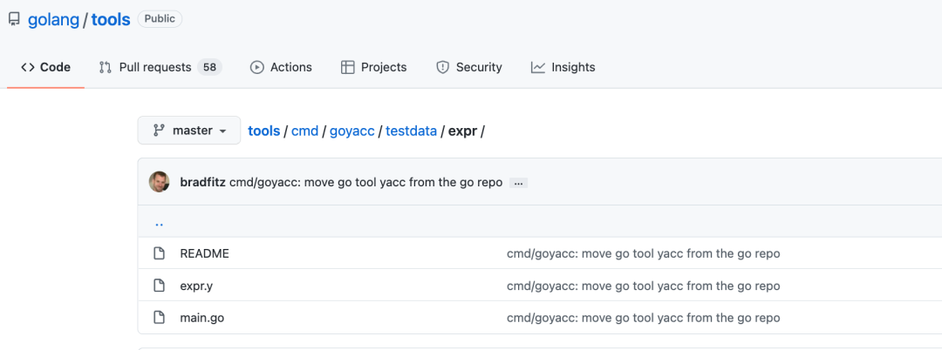Navigate to parent directory via '..'
This screenshot has width=942, height=350.
coord(159,222)
